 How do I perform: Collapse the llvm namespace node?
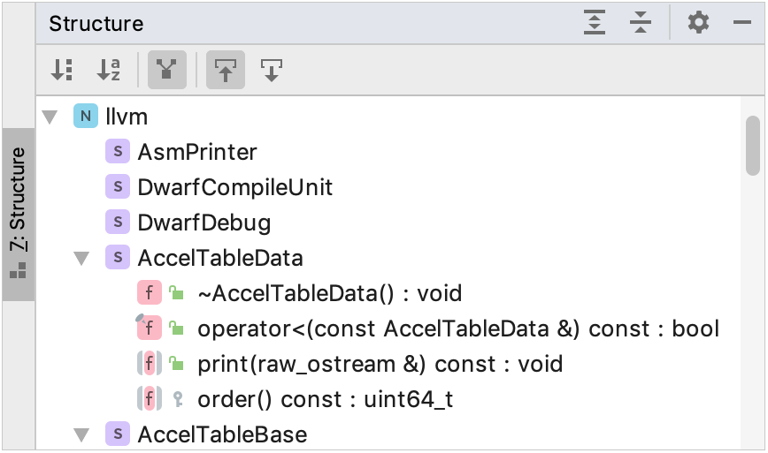[50, 117]
